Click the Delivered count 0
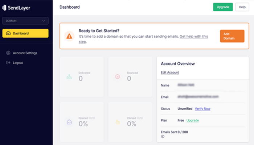254x145 pixels. pos(81,79)
